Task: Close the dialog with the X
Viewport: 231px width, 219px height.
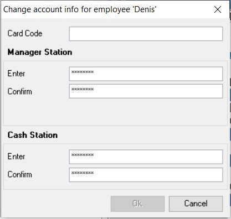Action: coord(218,9)
